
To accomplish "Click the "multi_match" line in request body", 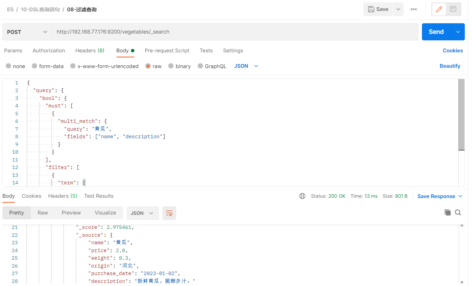I will (x=82, y=121).
